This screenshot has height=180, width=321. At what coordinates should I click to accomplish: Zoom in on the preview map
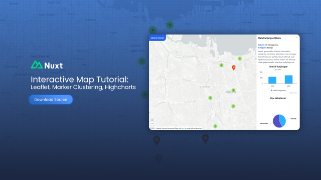click(x=152, y=120)
